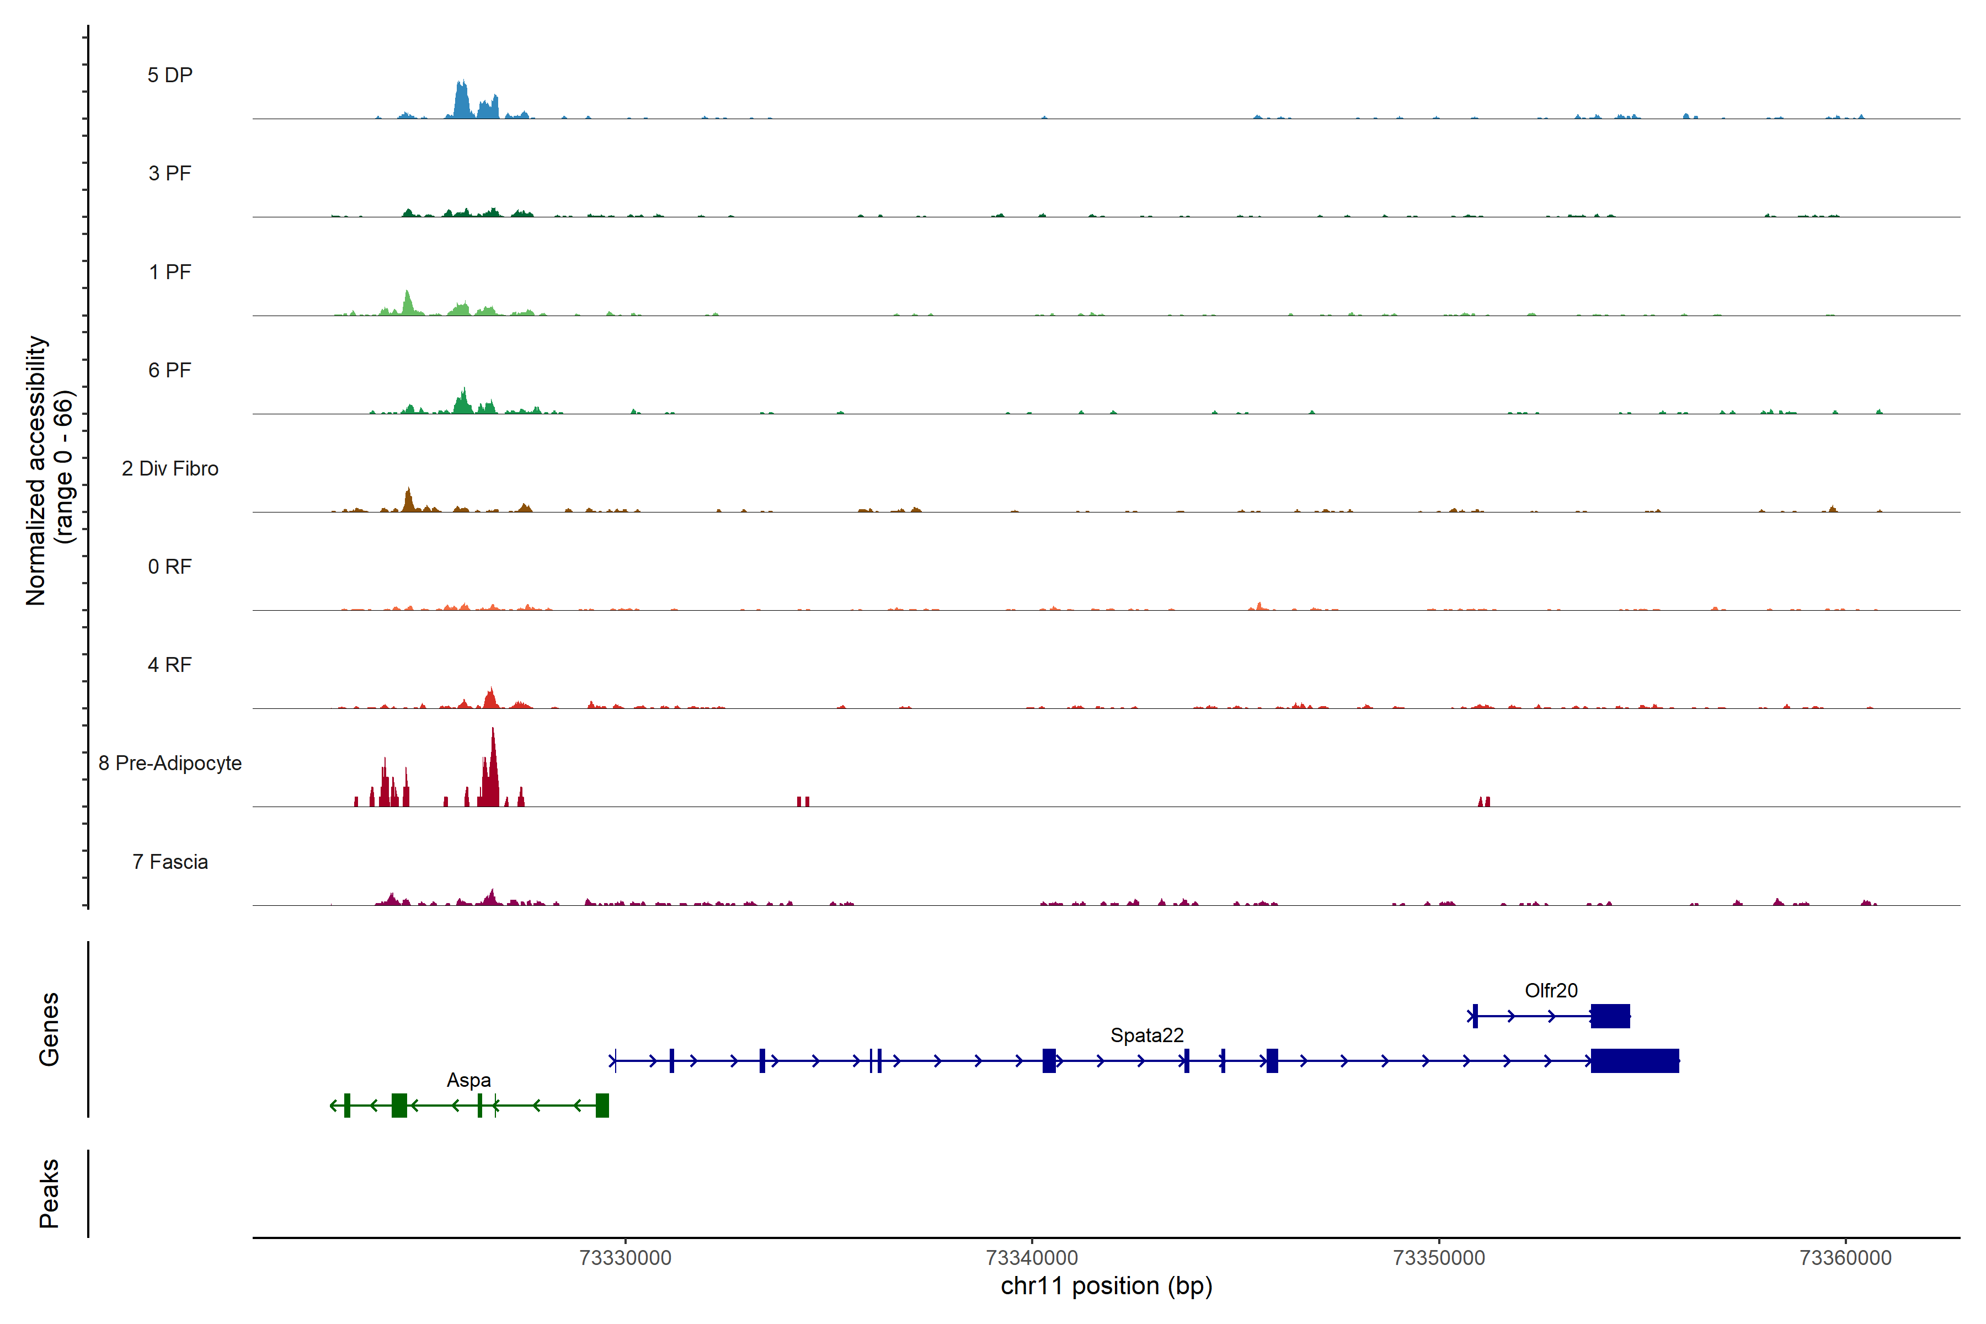Click the Olfr20 gene label
This screenshot has width=1986, height=1324.
tap(1551, 990)
